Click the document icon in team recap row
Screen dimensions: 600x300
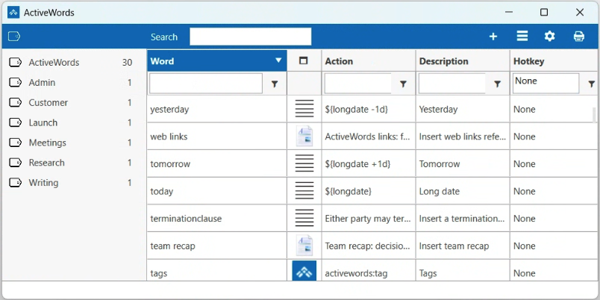click(x=304, y=246)
